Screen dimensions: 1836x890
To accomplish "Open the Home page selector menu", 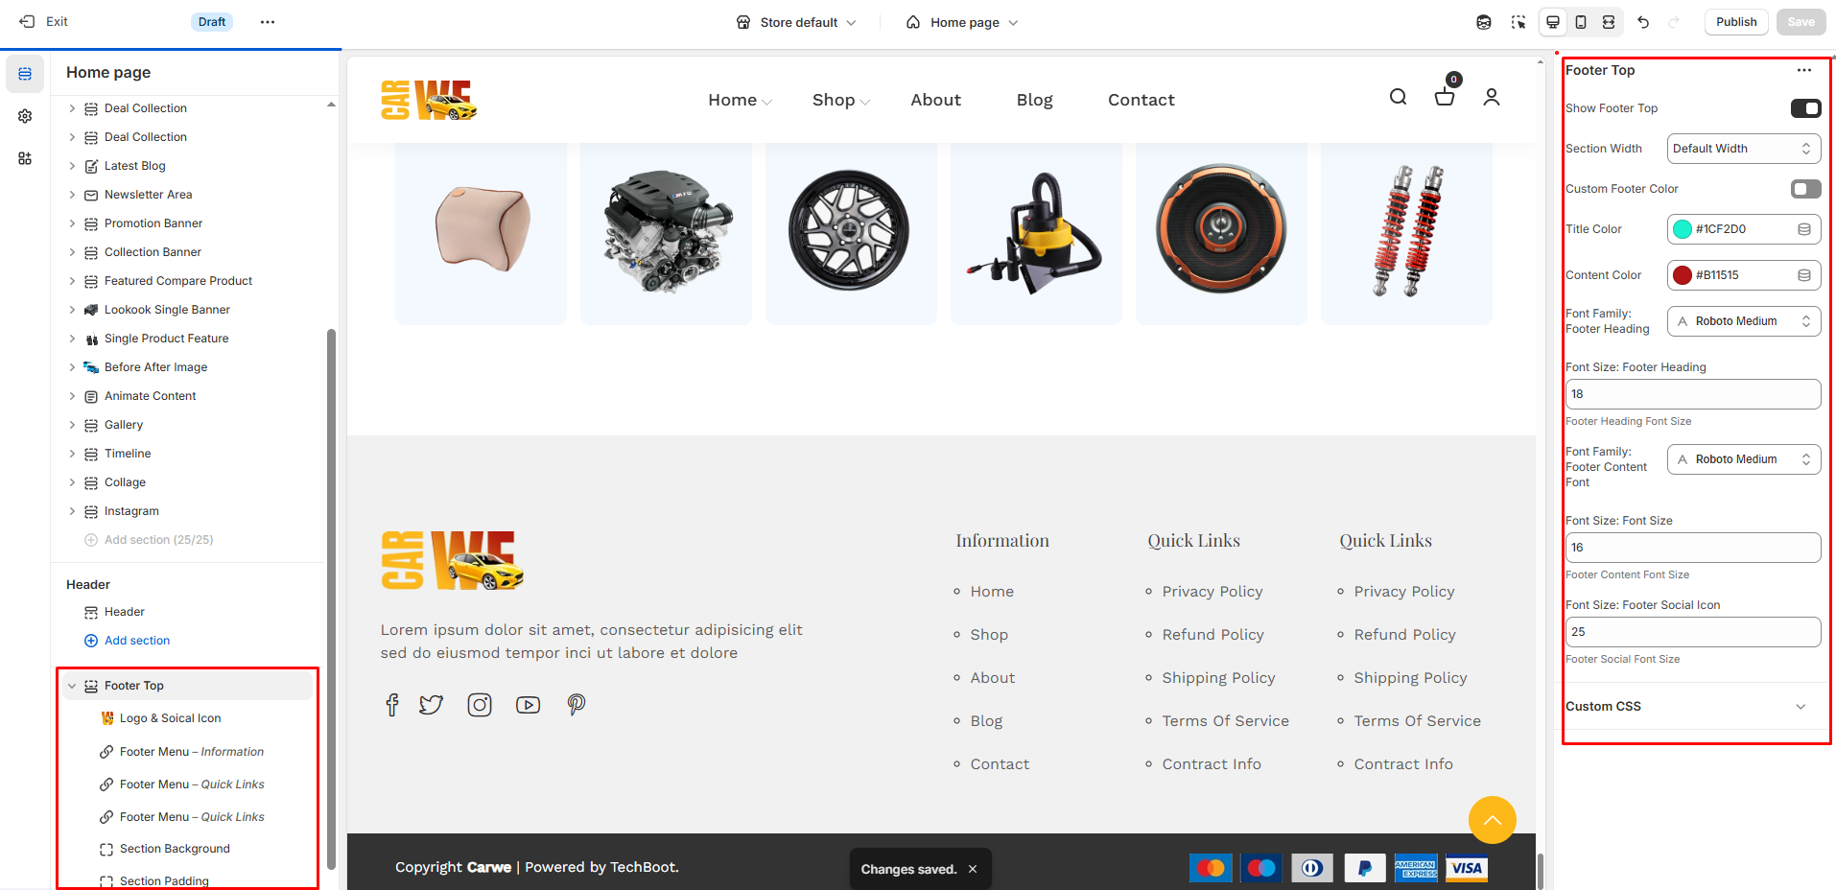I will pyautogui.click(x=962, y=22).
